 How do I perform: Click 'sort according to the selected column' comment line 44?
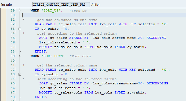(x=77, y=79)
